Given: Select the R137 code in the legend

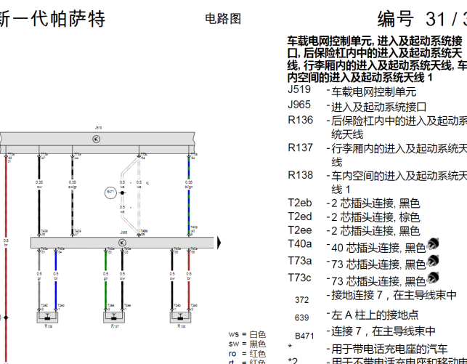Looking at the screenshot, I should pyautogui.click(x=300, y=147).
